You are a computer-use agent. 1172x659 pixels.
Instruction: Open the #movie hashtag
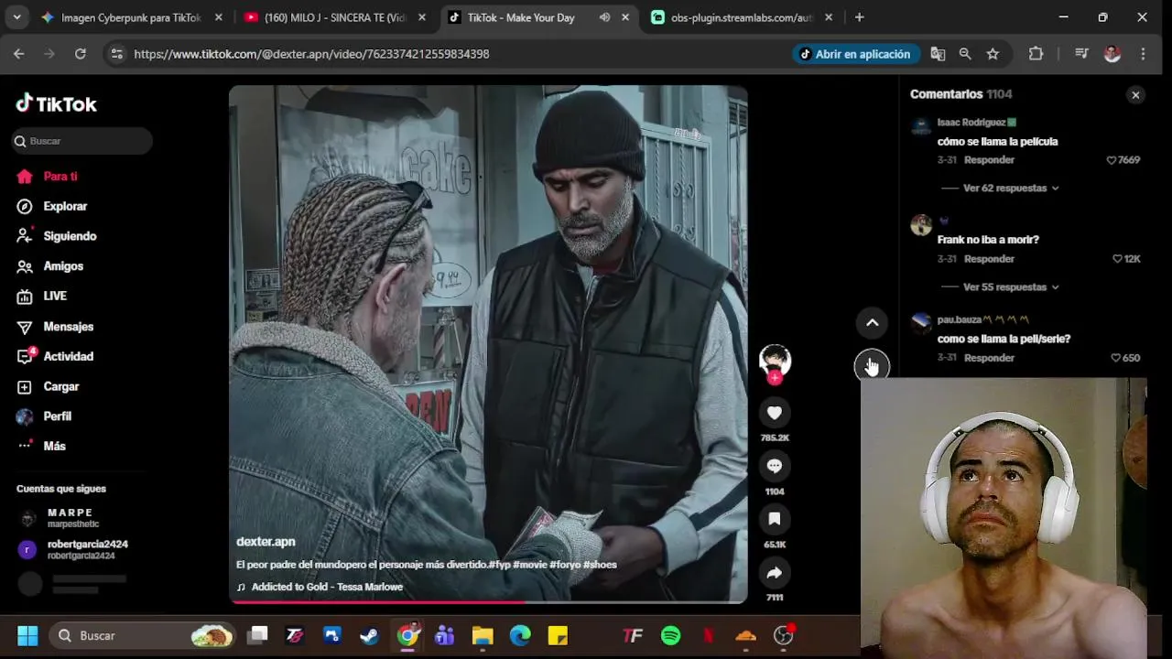click(x=529, y=565)
